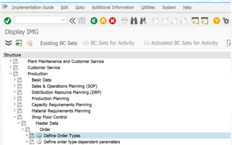Open the command field dropdown arrow
The width and height of the screenshot is (232, 145).
pos(63,20)
